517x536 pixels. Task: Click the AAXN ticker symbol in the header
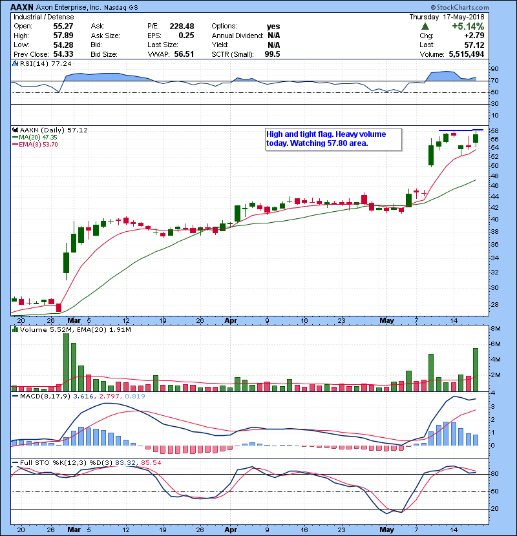[x=22, y=7]
